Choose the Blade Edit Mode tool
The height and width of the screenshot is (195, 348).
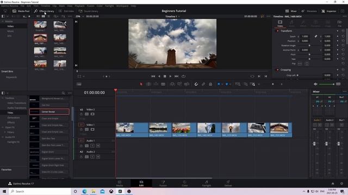[x=163, y=84]
